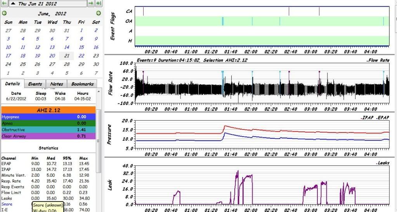The width and height of the screenshot is (397, 212).
Task: Click the Leaks statistics row label
Action: pos(7,198)
